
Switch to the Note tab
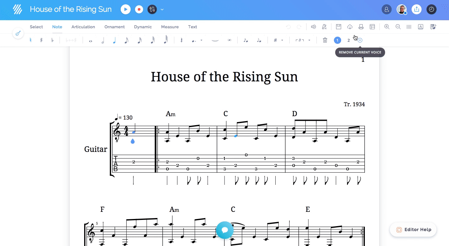pos(57,27)
